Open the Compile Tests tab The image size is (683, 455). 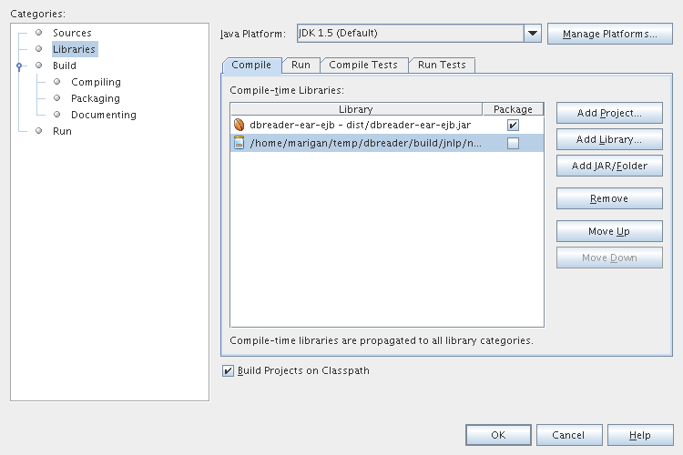pyautogui.click(x=363, y=65)
